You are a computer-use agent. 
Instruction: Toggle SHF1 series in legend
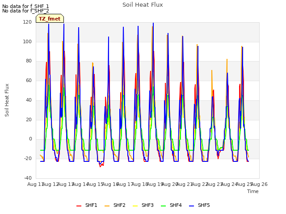pyautogui.click(x=87, y=205)
